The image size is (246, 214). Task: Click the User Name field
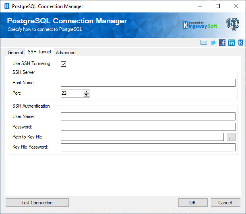(x=148, y=116)
